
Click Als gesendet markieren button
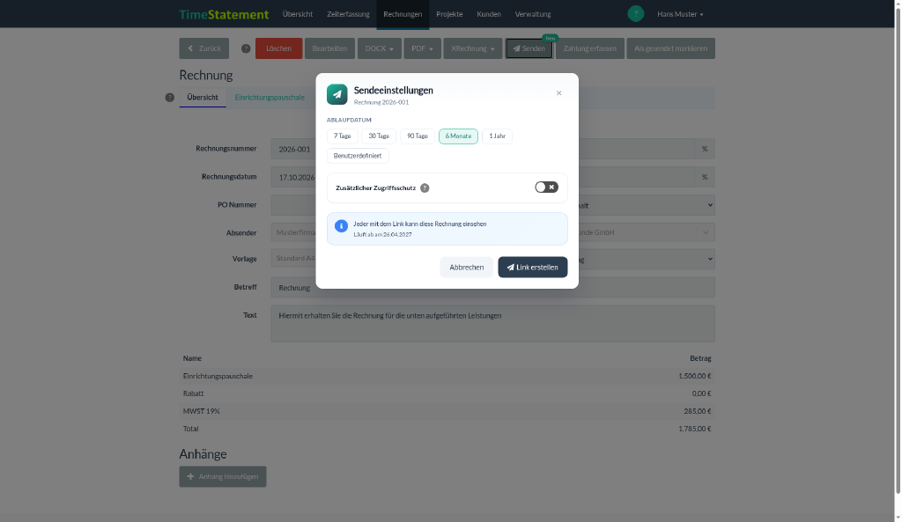point(670,48)
